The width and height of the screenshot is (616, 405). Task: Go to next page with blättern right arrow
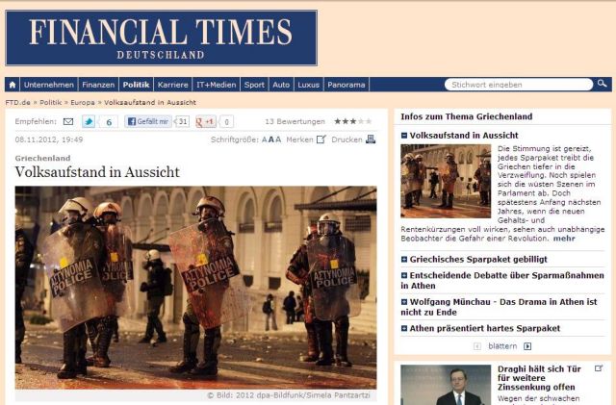(527, 346)
